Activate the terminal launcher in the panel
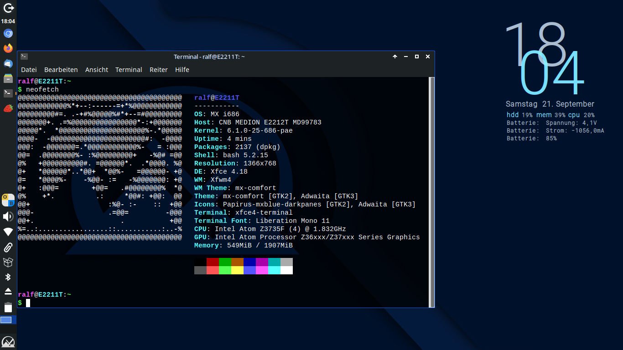The width and height of the screenshot is (623, 350). pyautogui.click(x=8, y=93)
